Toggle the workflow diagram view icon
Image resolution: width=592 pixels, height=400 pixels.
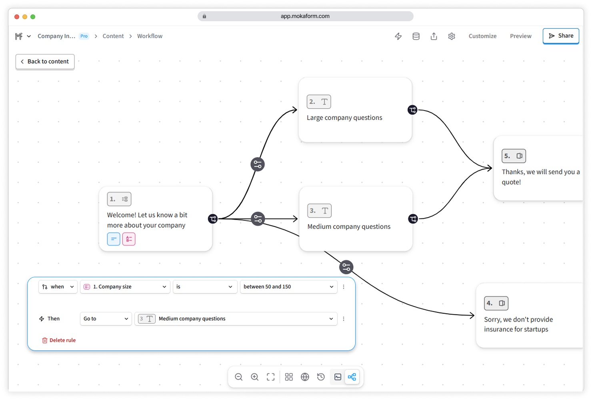(352, 377)
